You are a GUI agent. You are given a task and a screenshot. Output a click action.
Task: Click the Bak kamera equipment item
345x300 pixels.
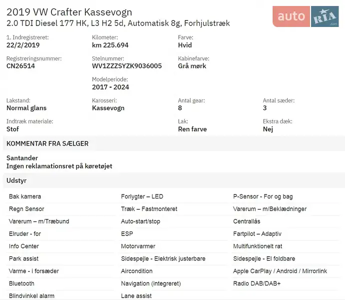pos(25,196)
